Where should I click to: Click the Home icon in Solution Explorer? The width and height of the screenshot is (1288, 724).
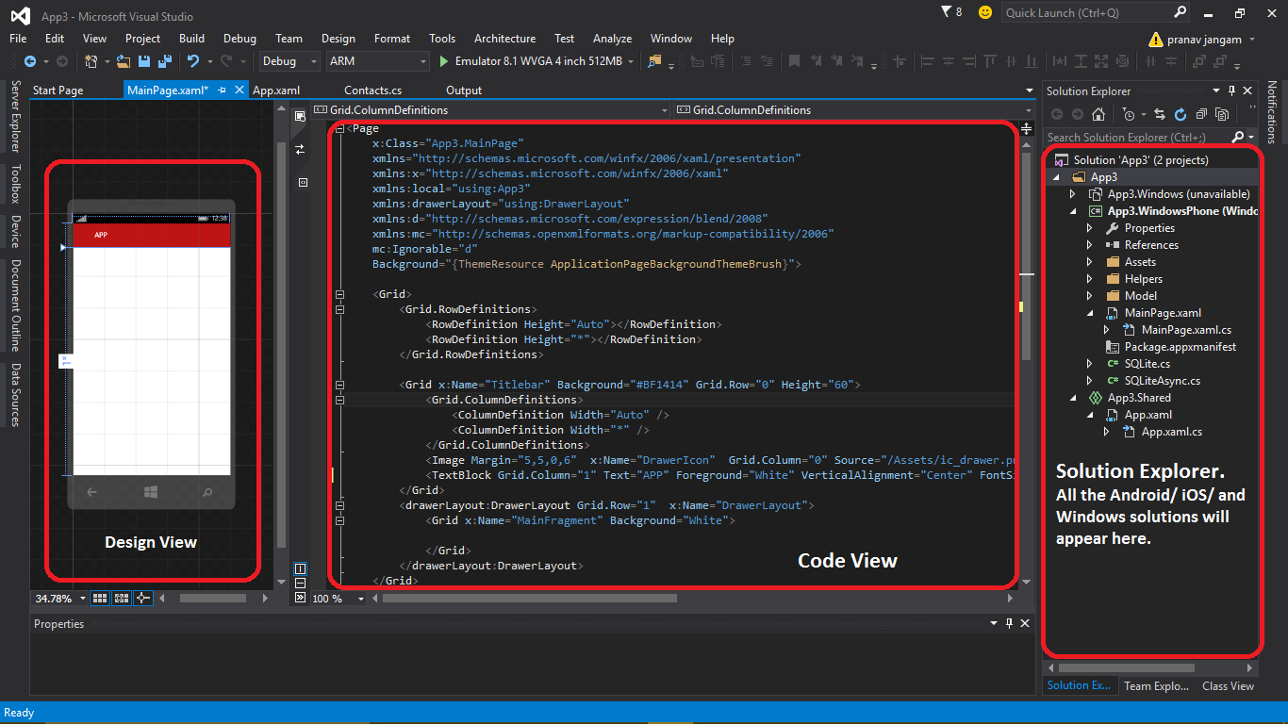pos(1098,114)
